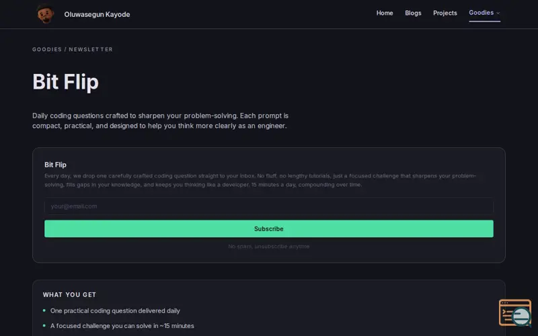Select the large Bit Flip page heading

point(65,82)
